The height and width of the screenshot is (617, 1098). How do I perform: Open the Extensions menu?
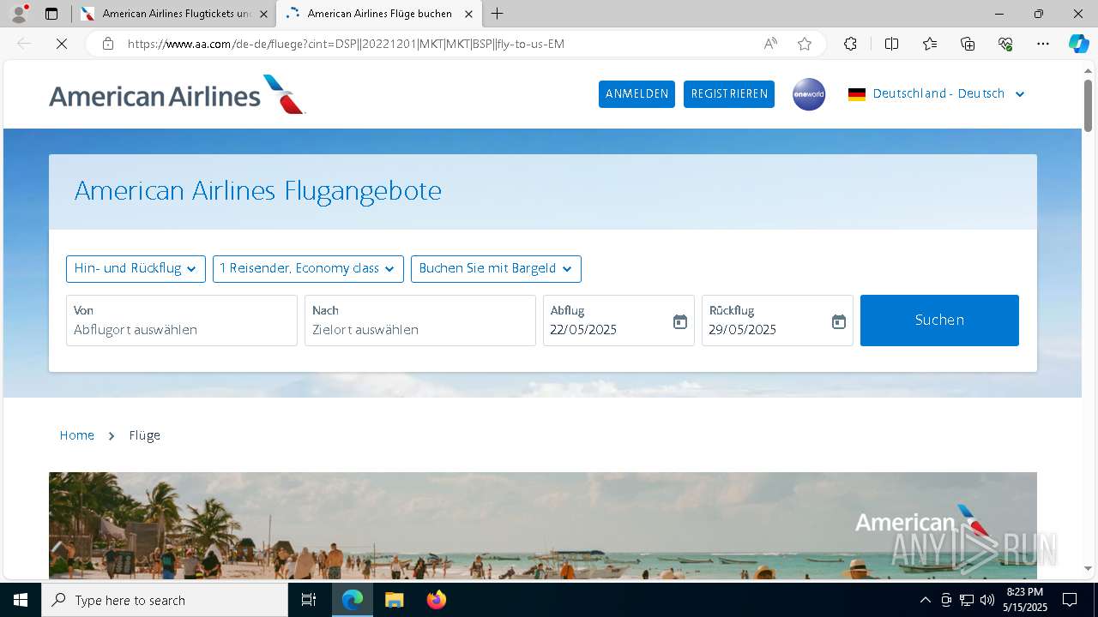click(x=850, y=44)
